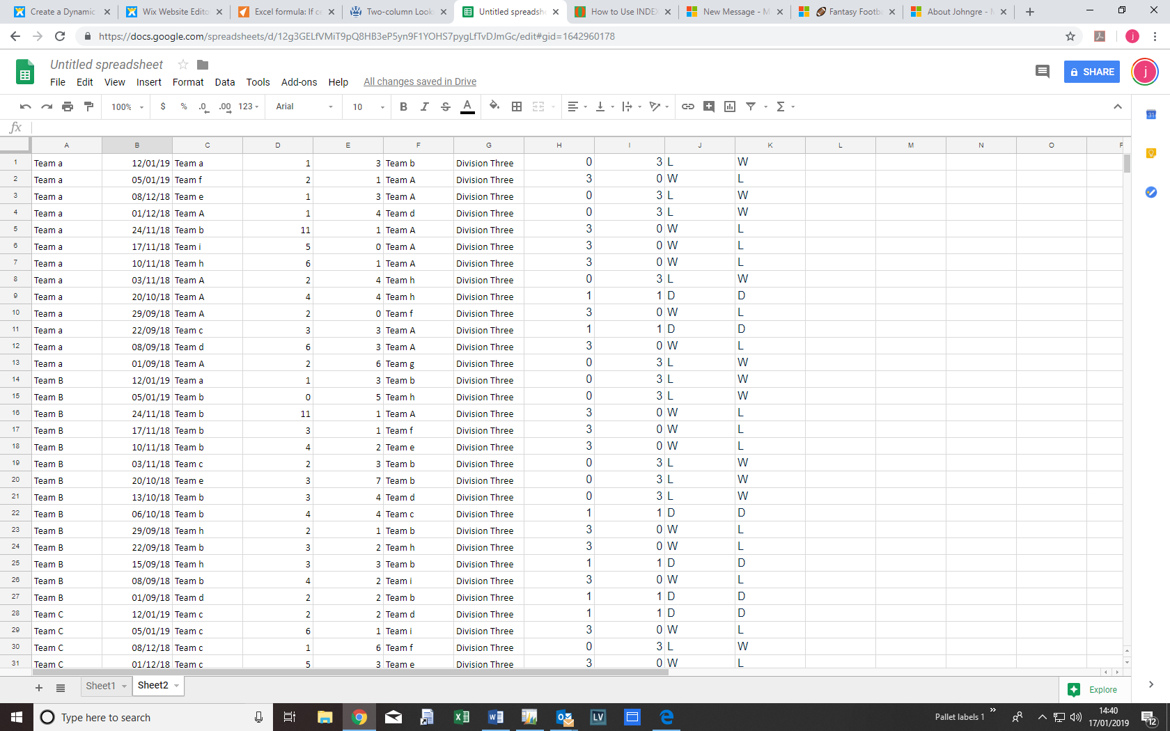Format value as percent

[x=183, y=107]
